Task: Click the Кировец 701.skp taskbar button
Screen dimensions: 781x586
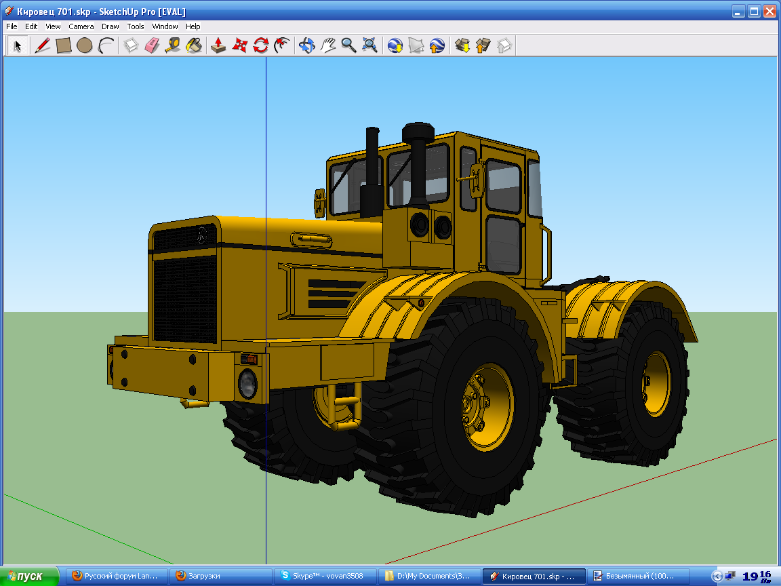Action: tap(534, 576)
